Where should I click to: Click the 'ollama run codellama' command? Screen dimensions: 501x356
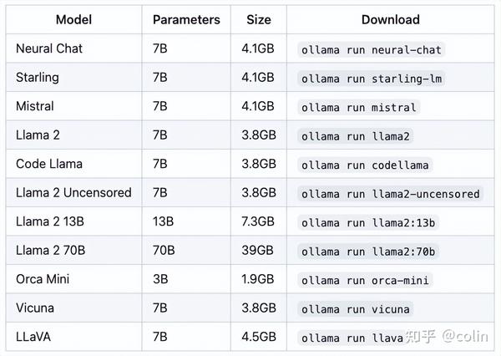click(x=366, y=165)
